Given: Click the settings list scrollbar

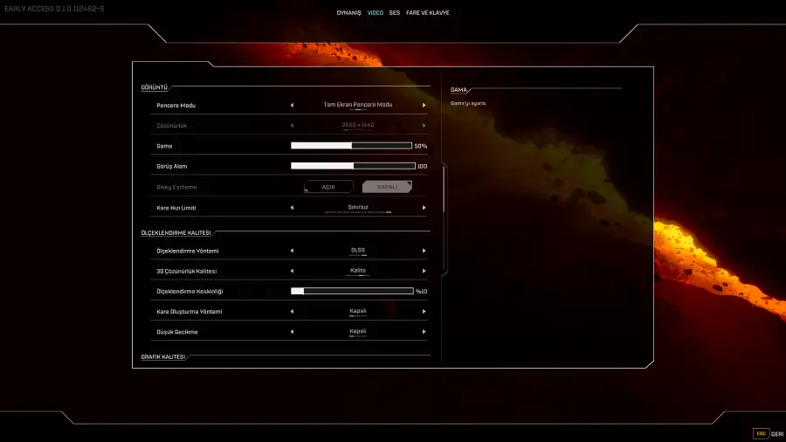Looking at the screenshot, I should click(x=444, y=188).
